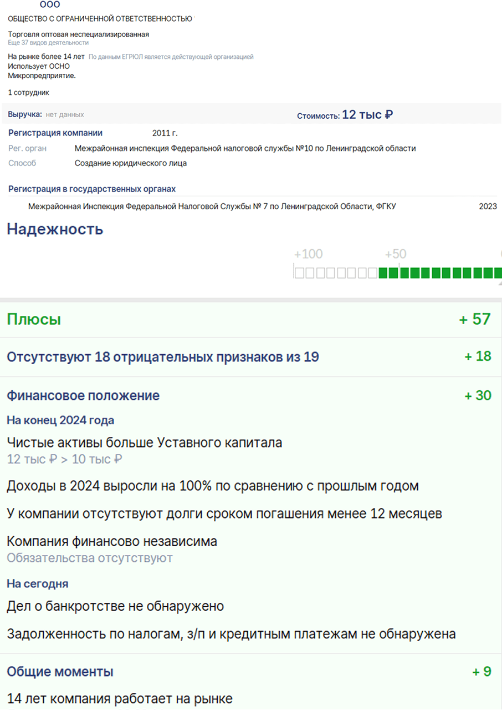The image size is (502, 710).
Task: Click 'Создание юридического лица' method text
Action: coord(131,163)
